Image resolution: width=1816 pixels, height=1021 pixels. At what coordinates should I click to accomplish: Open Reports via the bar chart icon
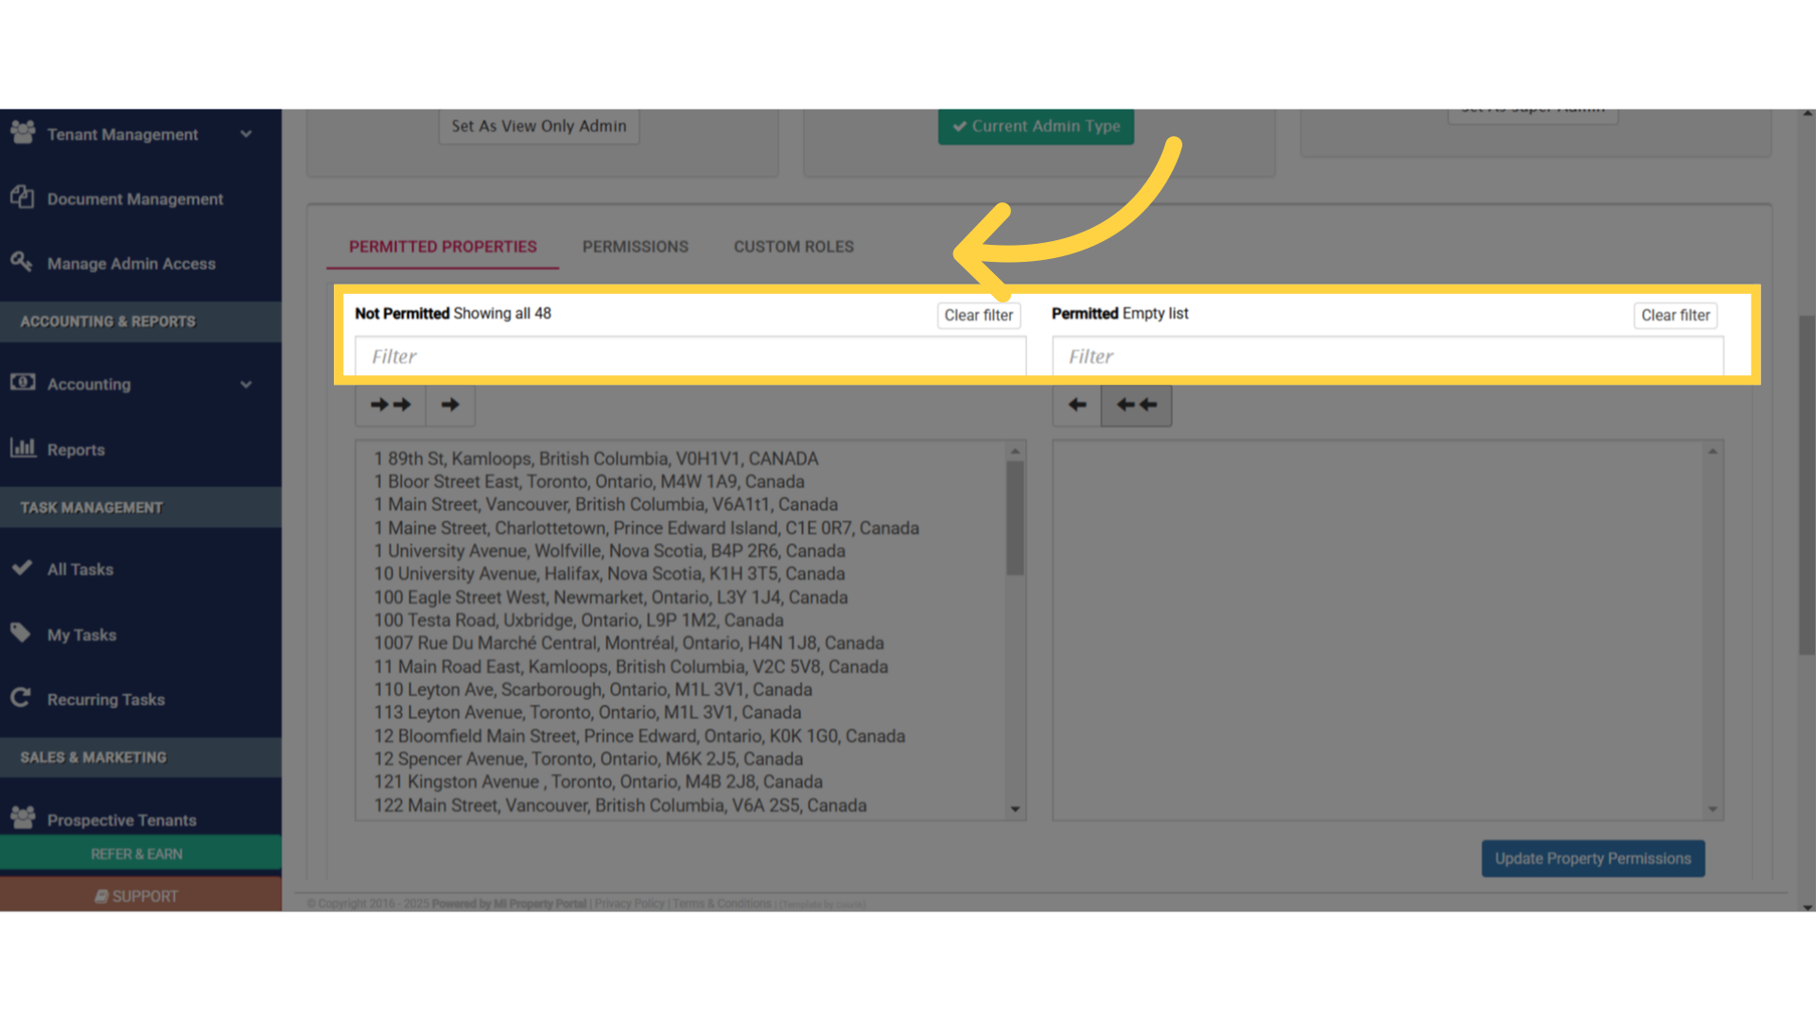pyautogui.click(x=23, y=449)
